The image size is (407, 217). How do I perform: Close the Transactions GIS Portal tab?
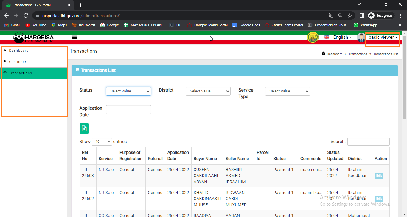[x=69, y=5]
